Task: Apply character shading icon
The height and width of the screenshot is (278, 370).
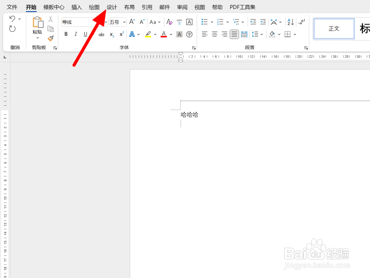Action: pyautogui.click(x=179, y=34)
